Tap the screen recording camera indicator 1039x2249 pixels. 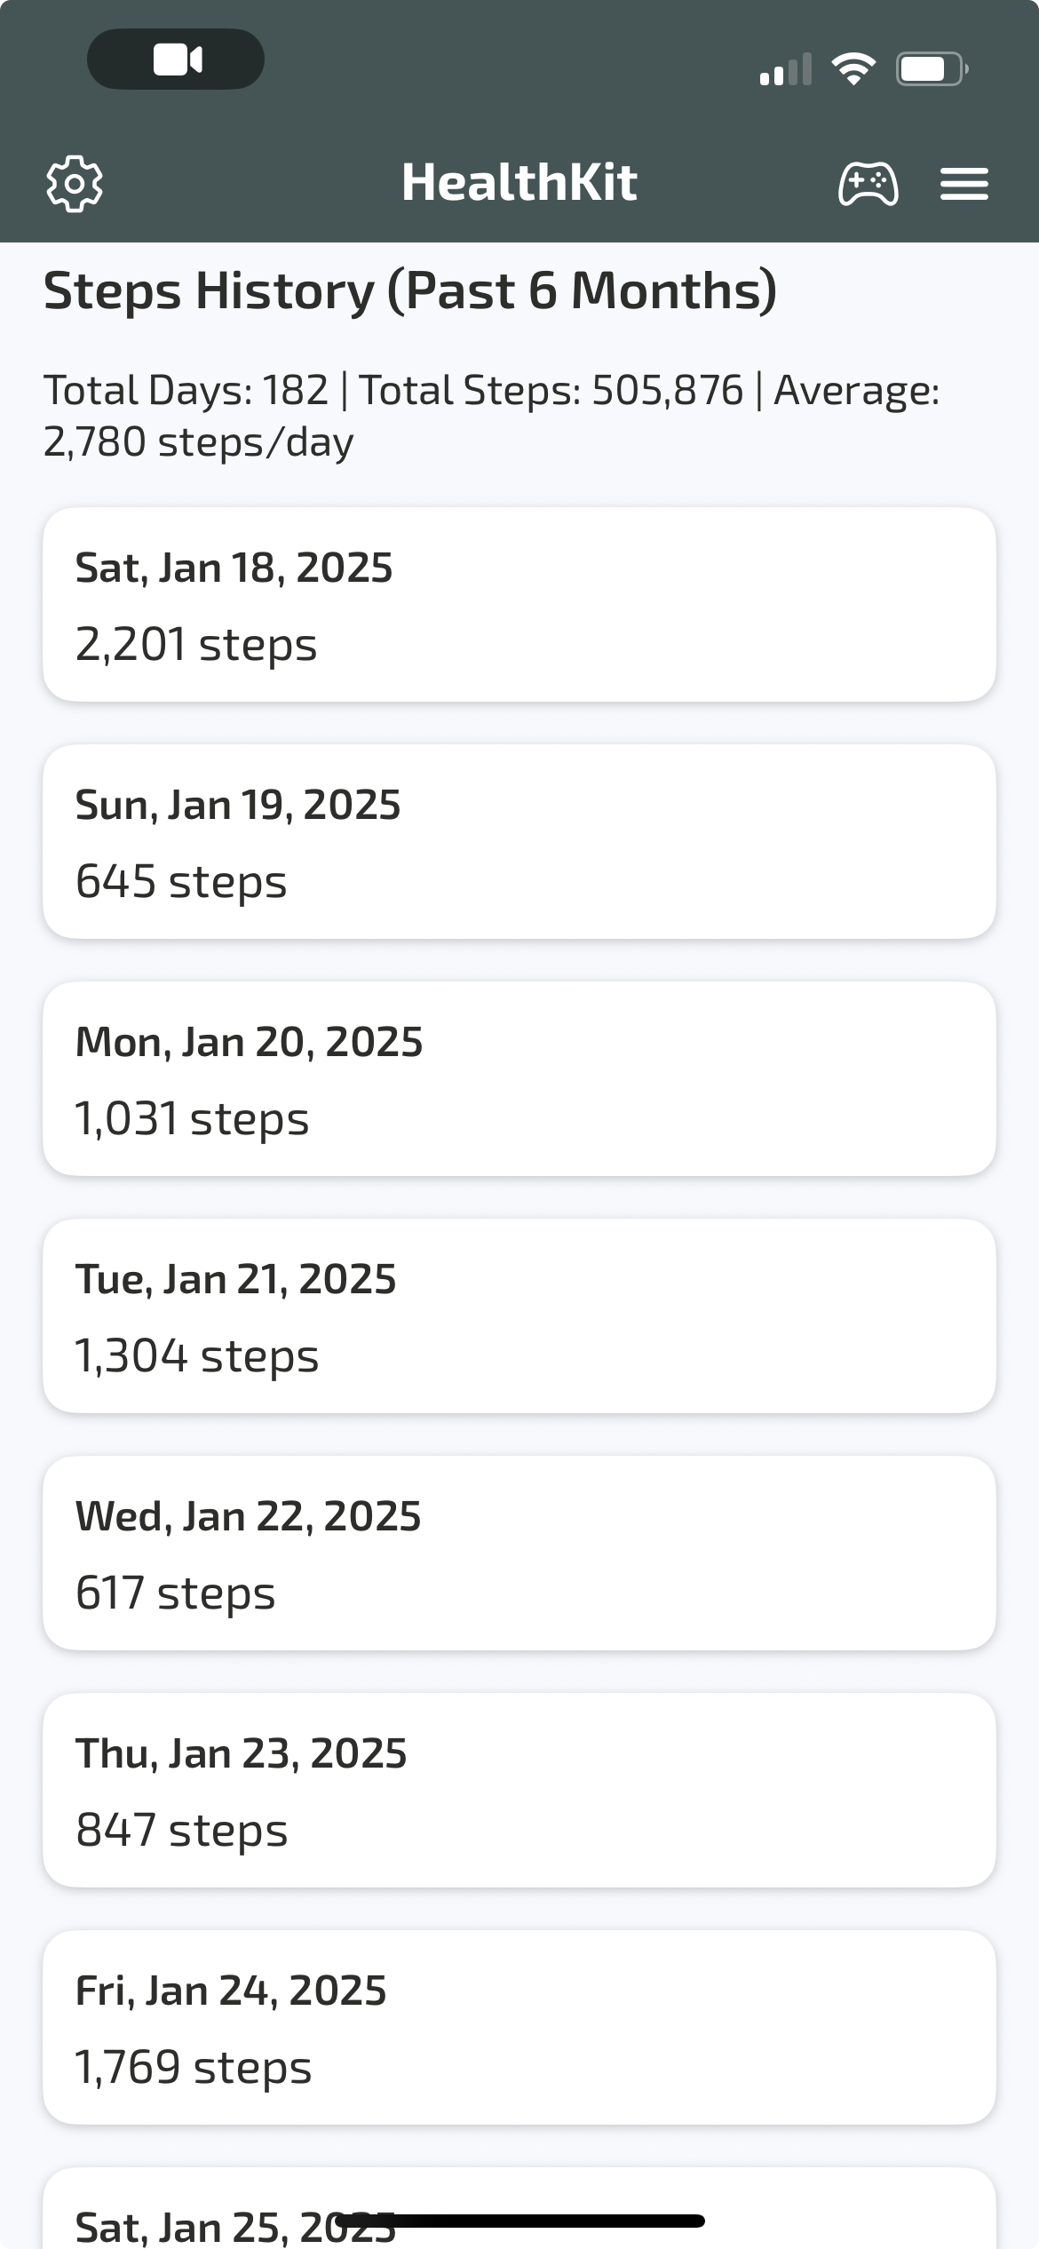tap(176, 60)
